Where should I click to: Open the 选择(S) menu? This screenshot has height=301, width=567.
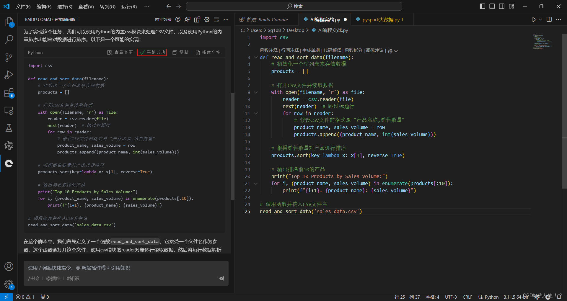pyautogui.click(x=65, y=6)
